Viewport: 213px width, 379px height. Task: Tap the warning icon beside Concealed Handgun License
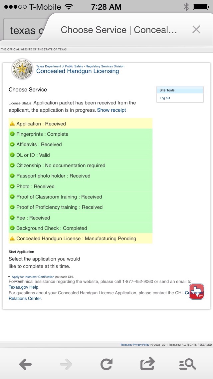tap(12, 239)
